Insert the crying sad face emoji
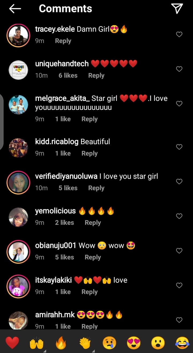 tap(109, 343)
